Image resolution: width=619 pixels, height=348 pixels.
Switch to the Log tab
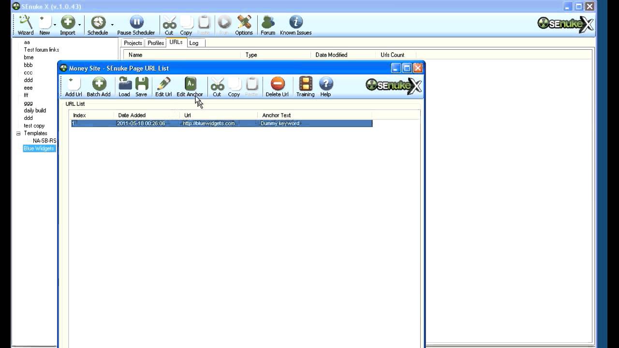[193, 43]
